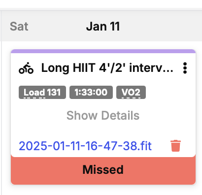Expand workout card via Show Details
Image resolution: width=202 pixels, height=195 pixels.
pos(103,115)
